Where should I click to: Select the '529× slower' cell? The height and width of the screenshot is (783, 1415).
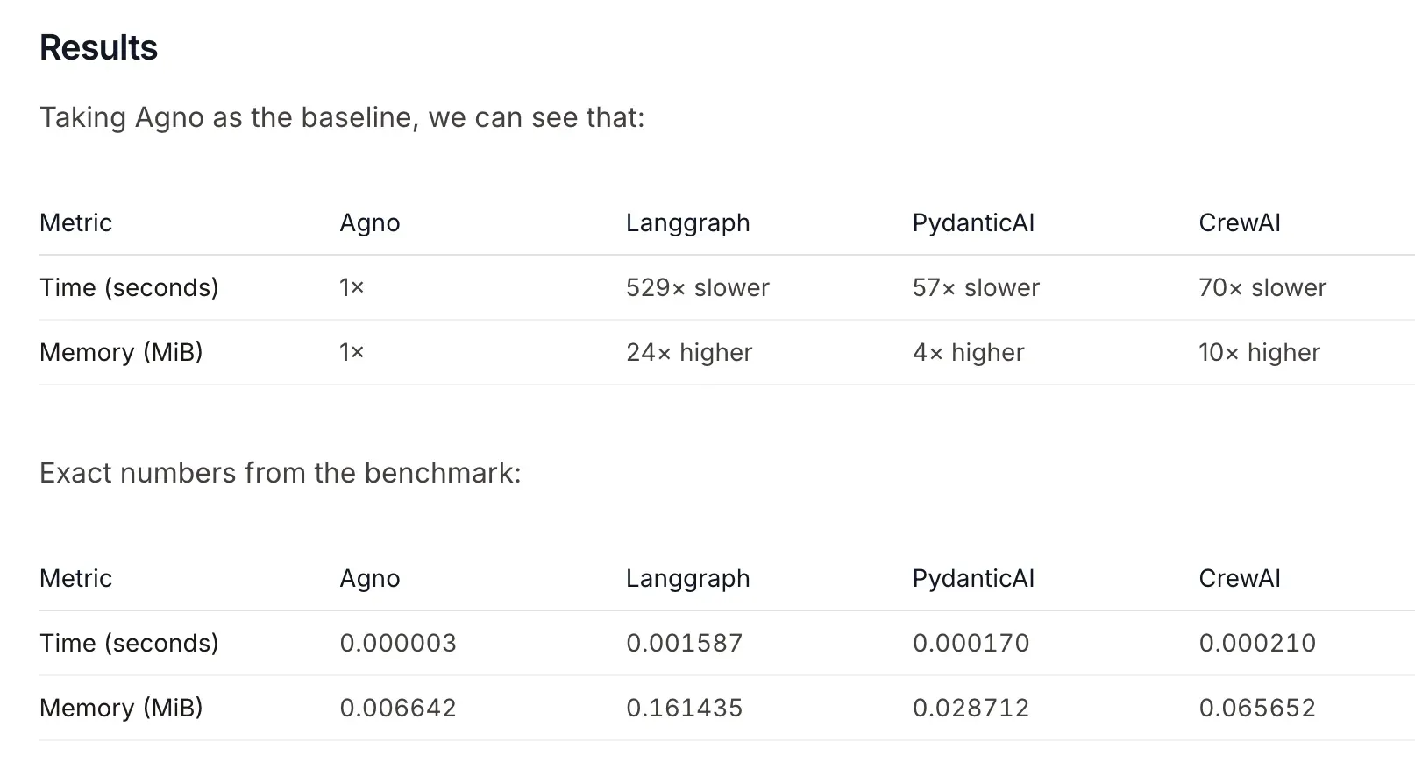(x=697, y=287)
